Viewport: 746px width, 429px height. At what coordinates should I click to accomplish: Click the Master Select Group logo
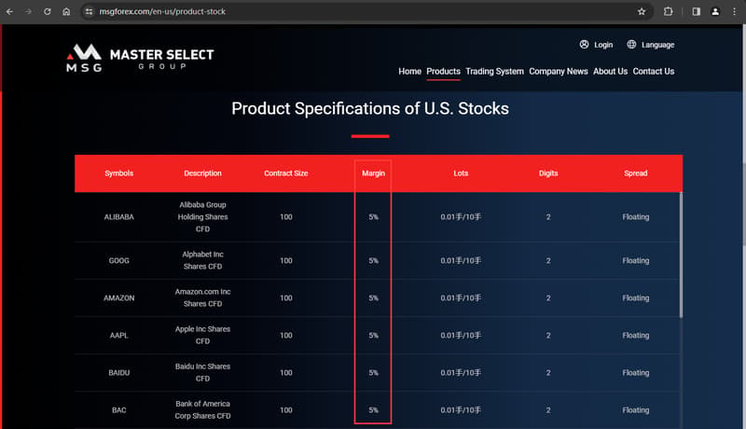(140, 58)
